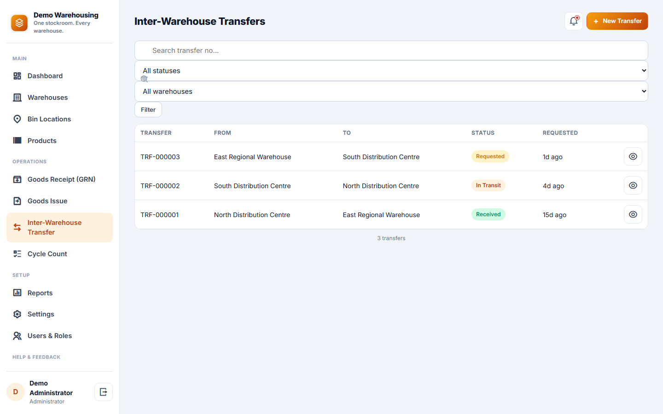Click the Goods Receipt inbox icon
The width and height of the screenshot is (663, 414).
(x=17, y=179)
